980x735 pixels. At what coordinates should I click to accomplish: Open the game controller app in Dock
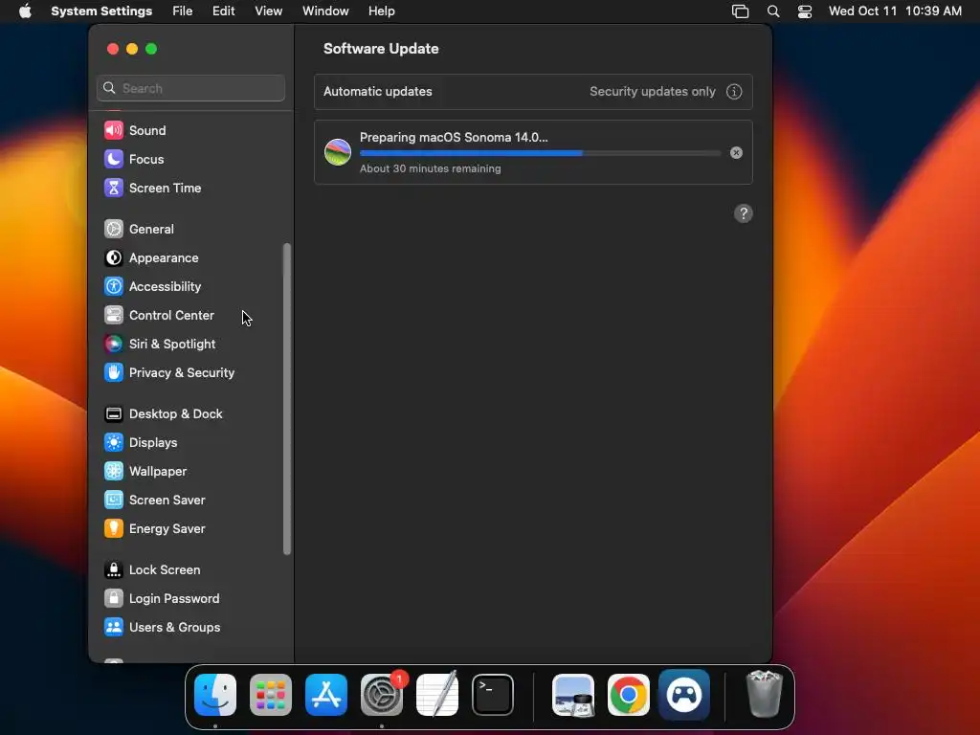(x=684, y=695)
